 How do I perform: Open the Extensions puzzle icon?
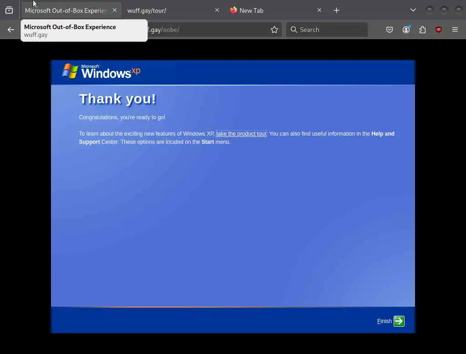pyautogui.click(x=423, y=30)
